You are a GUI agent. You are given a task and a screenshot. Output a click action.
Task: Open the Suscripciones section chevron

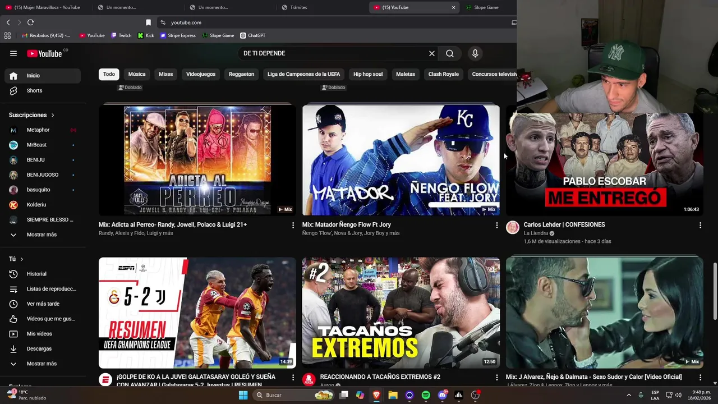coord(53,115)
